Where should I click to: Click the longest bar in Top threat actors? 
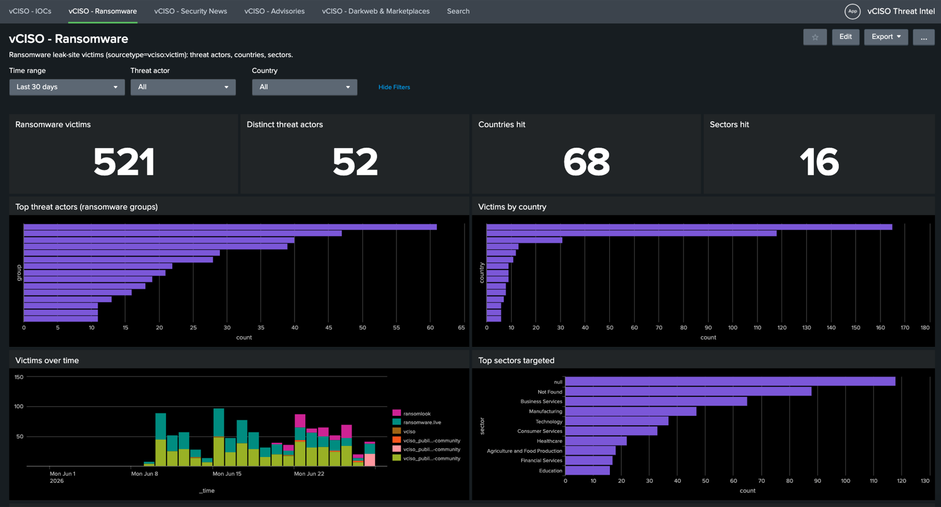pyautogui.click(x=230, y=227)
